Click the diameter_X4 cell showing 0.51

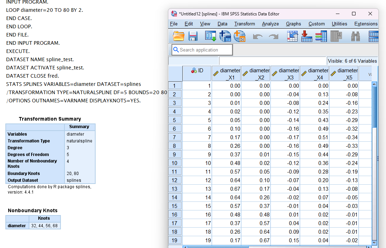[x=314, y=137]
